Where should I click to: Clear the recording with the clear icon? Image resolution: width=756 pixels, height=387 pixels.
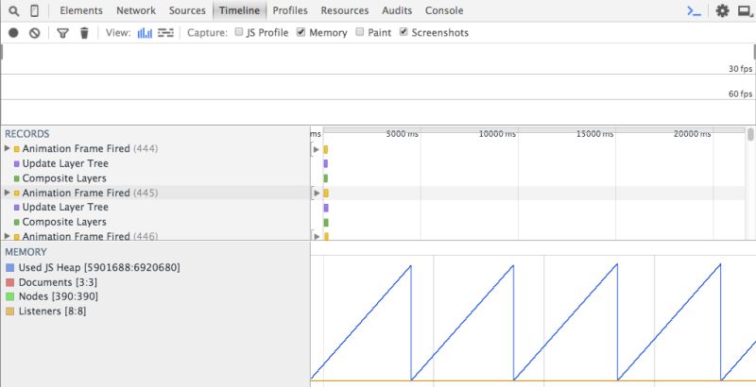tap(34, 33)
